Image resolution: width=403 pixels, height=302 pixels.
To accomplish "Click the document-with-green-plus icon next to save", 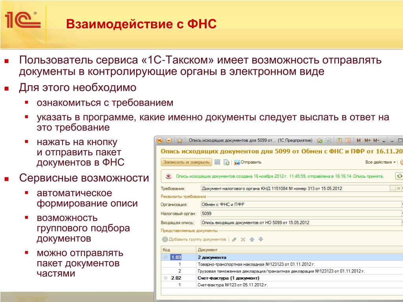I will coord(226,162).
